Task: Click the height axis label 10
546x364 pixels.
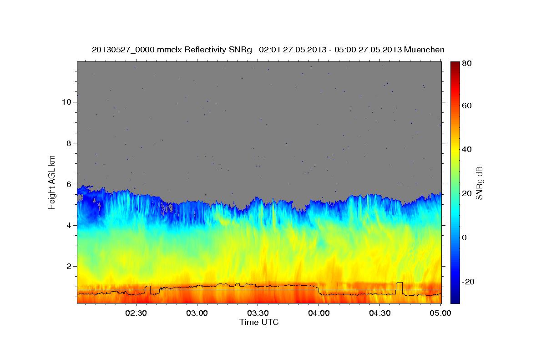Action: coord(66,102)
